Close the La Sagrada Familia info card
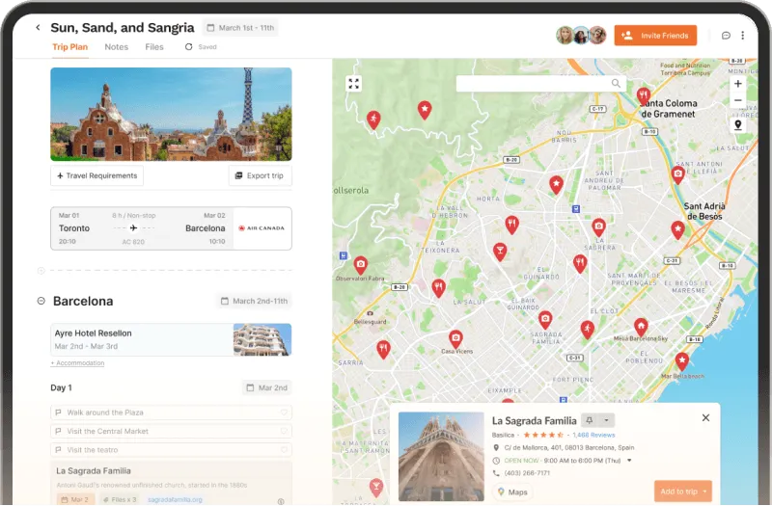Viewport: 772px width, 506px height. click(x=705, y=417)
